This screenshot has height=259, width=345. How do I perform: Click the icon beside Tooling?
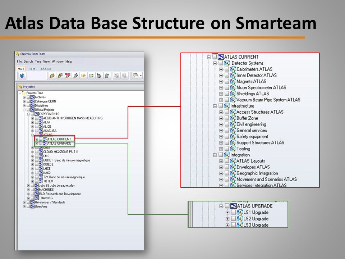[x=233, y=149]
